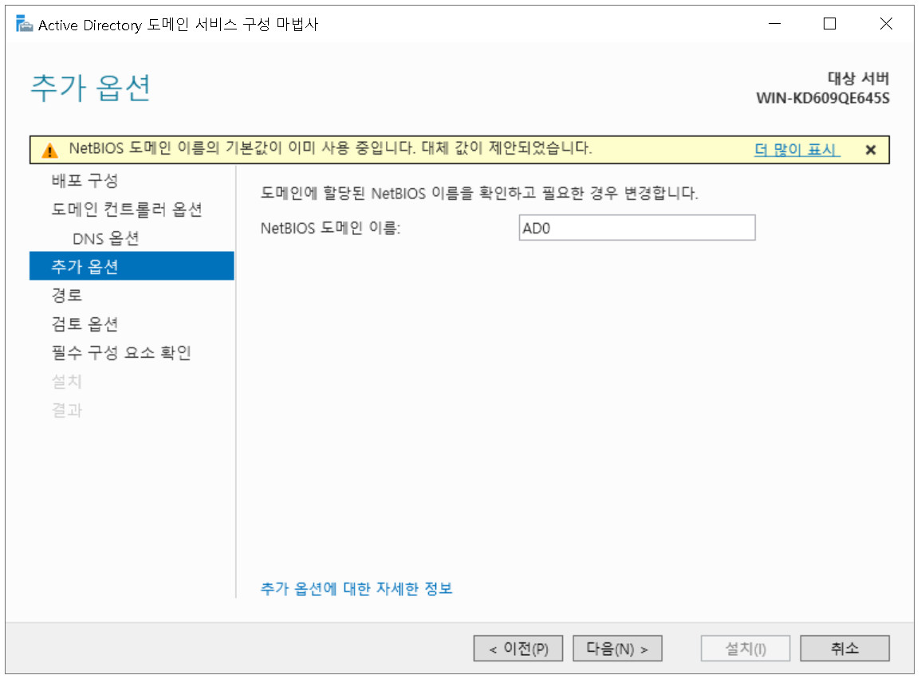Screen dimensions: 921x679
Task: Click the server name 'WIN-KD609QE645S'
Action: click(822, 97)
